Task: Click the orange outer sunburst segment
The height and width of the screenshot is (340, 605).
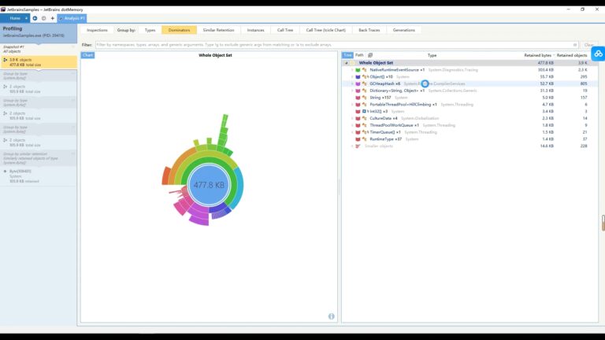Action: [x=166, y=176]
